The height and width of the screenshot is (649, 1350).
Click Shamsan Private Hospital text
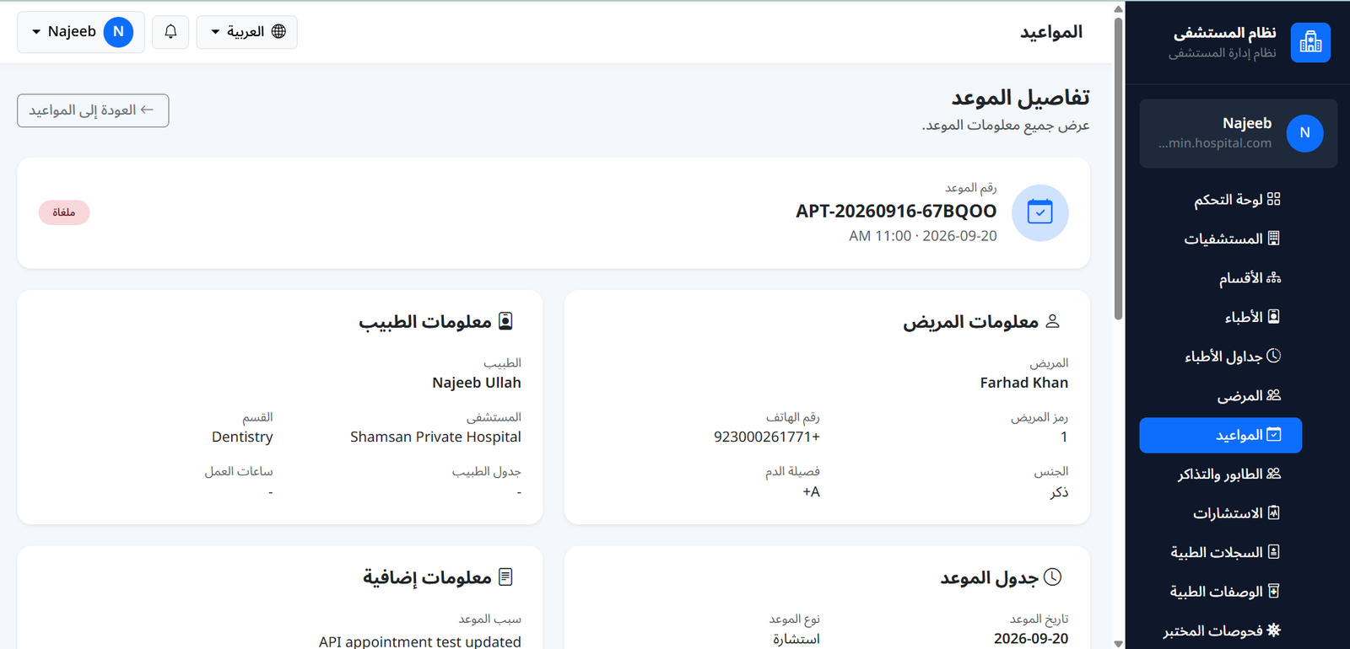click(x=435, y=437)
